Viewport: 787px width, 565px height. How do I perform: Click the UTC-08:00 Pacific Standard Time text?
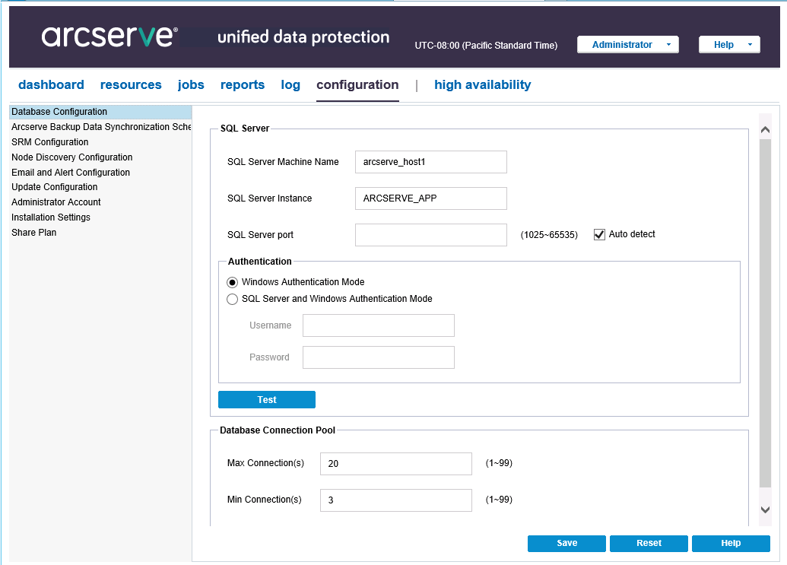(x=486, y=46)
